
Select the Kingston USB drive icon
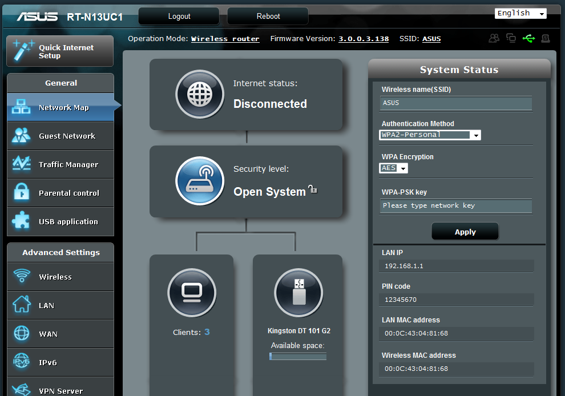[298, 293]
